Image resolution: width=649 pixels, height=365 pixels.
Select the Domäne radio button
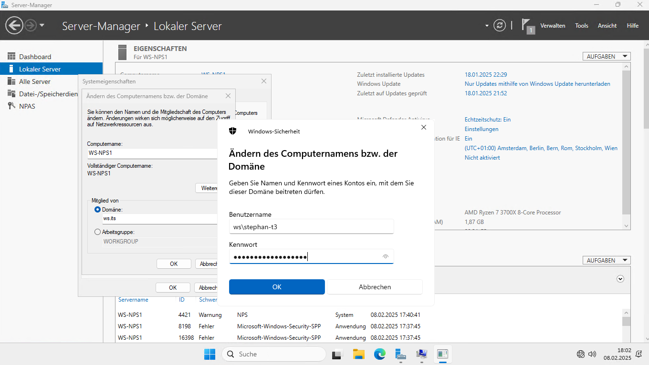98,210
